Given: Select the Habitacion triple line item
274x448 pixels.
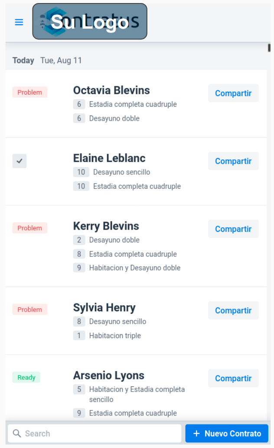Looking at the screenshot, I should [x=114, y=336].
